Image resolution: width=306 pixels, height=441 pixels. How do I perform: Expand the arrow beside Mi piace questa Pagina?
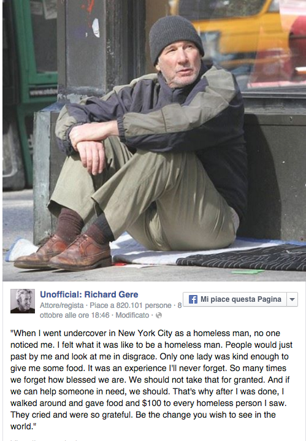(293, 299)
